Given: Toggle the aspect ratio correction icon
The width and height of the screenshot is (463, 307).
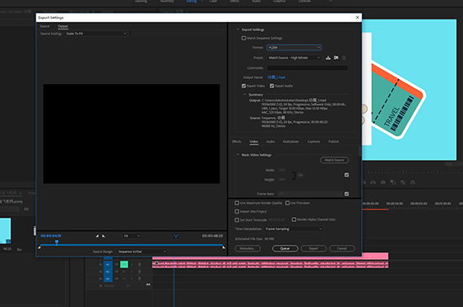Looking at the screenshot, I should (176, 236).
